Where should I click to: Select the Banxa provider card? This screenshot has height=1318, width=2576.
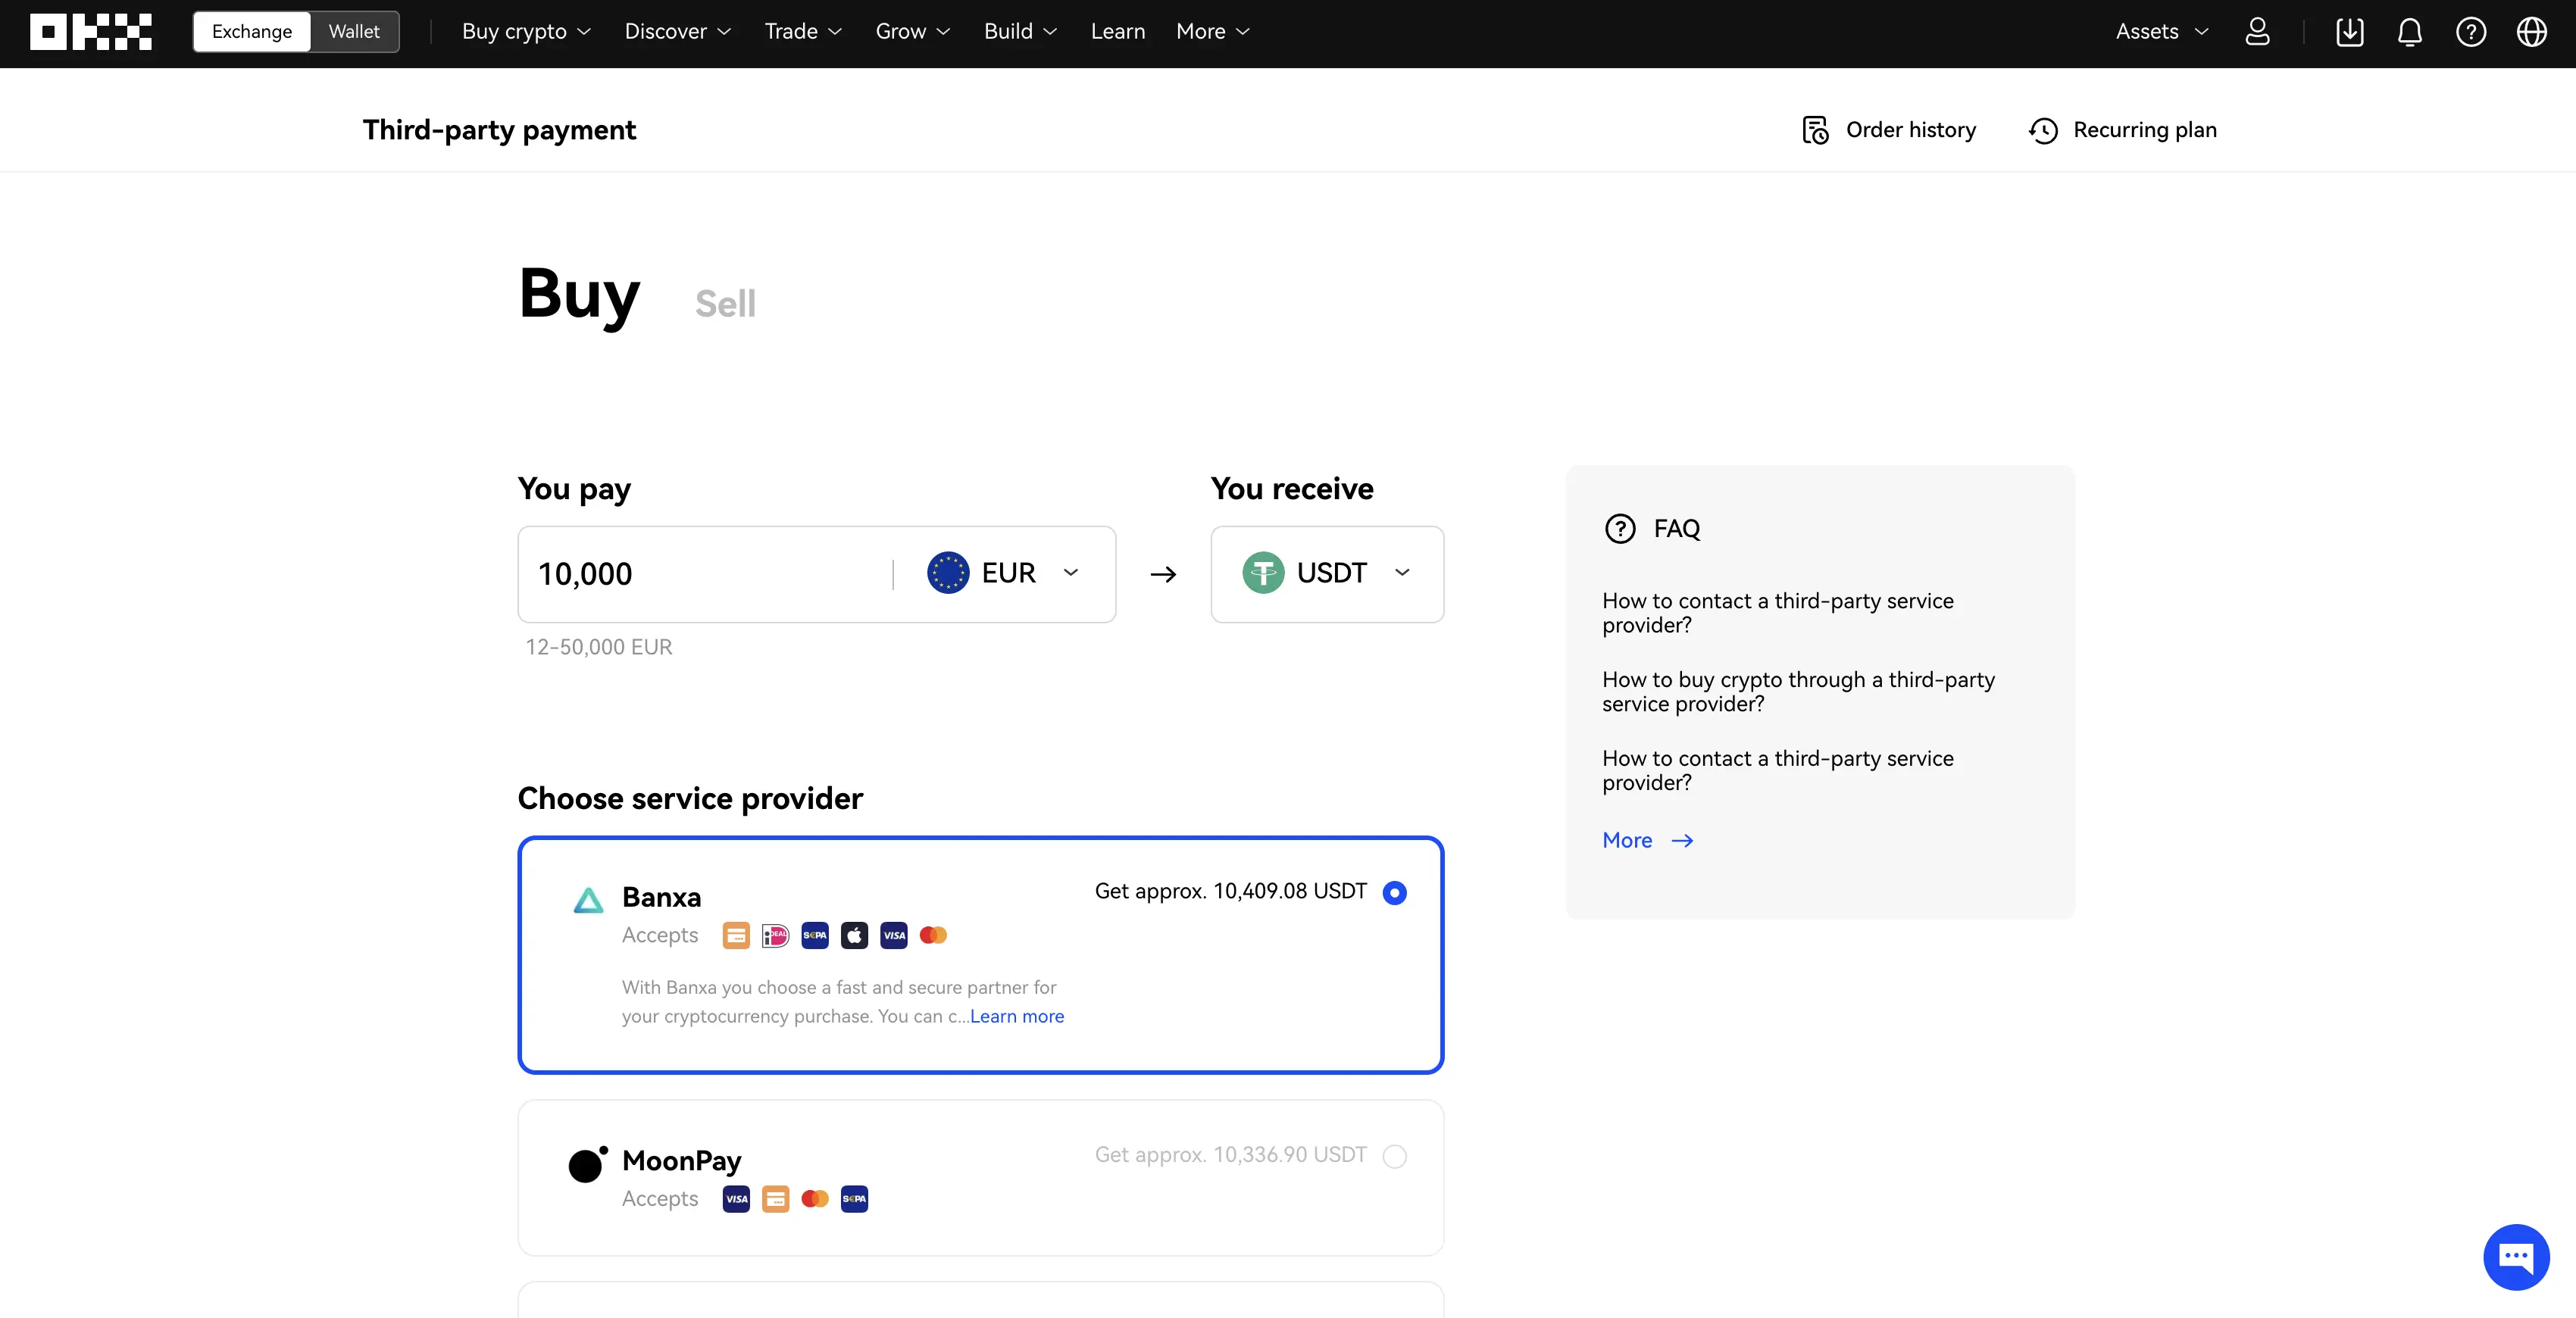[980, 955]
